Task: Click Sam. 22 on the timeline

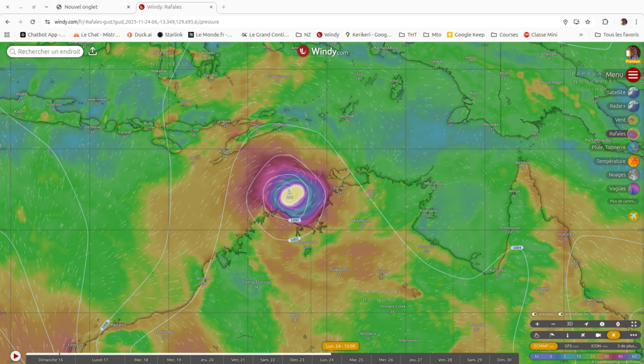Action: (x=267, y=360)
